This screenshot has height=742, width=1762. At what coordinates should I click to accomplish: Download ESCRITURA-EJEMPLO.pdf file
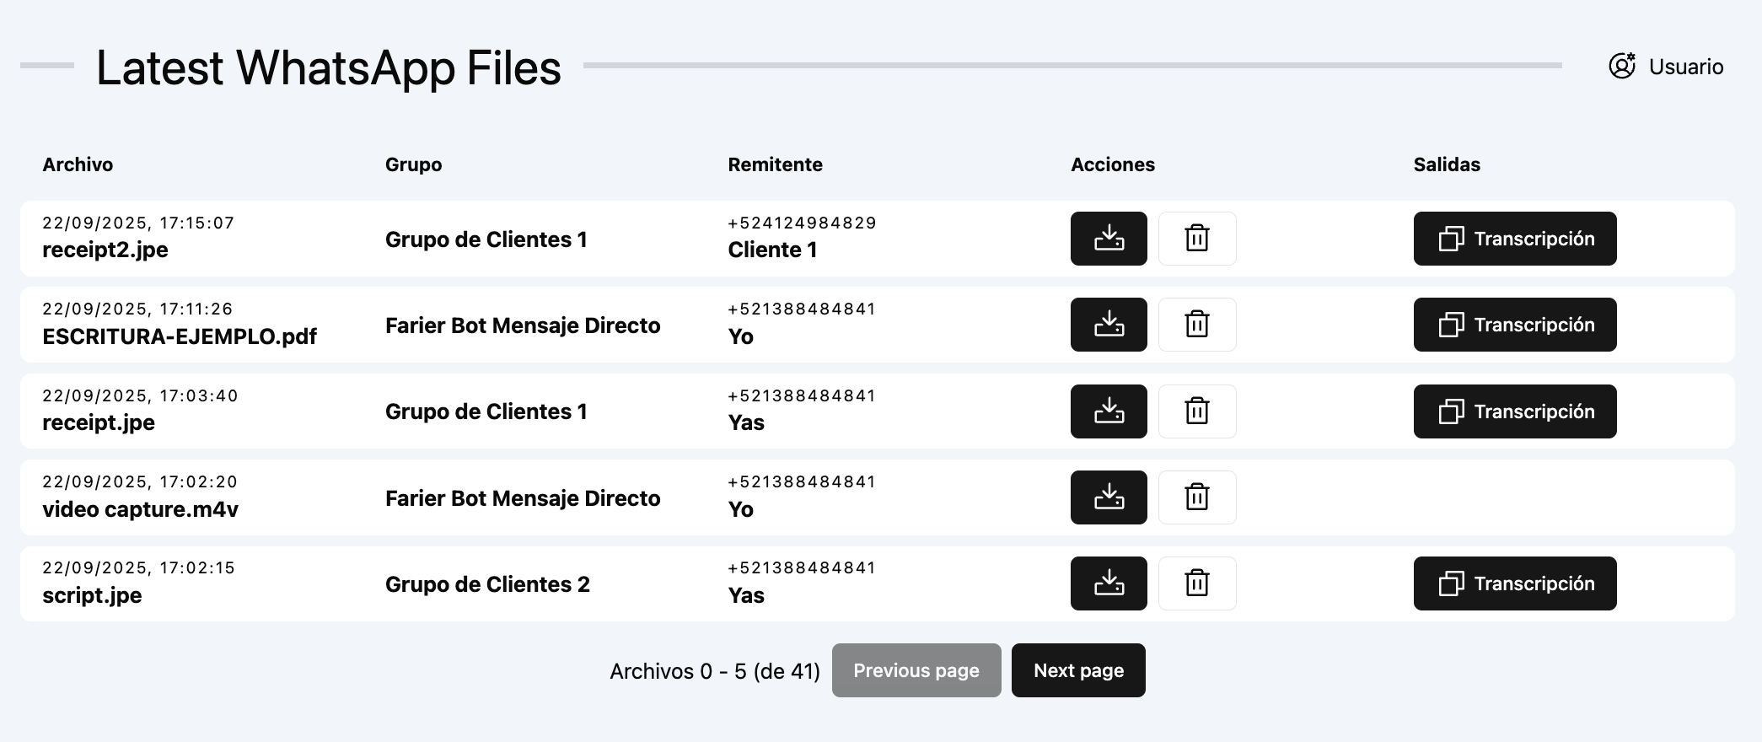click(1108, 325)
